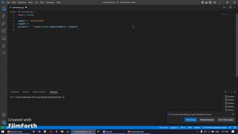Click the editor vertical scrollbar
Screen dimensions: 238x134
pyautogui.click(x=237, y=45)
